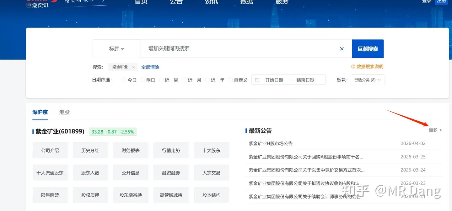Click the 注册 button

(x=441, y=1)
